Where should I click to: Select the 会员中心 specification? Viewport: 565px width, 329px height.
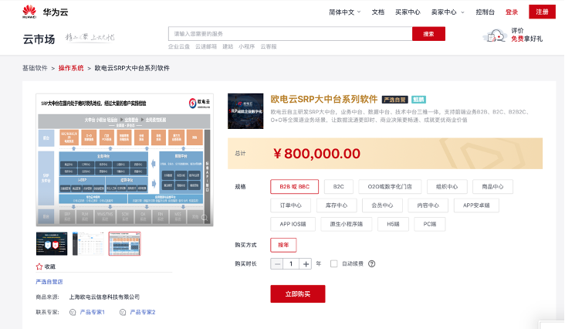(x=382, y=205)
